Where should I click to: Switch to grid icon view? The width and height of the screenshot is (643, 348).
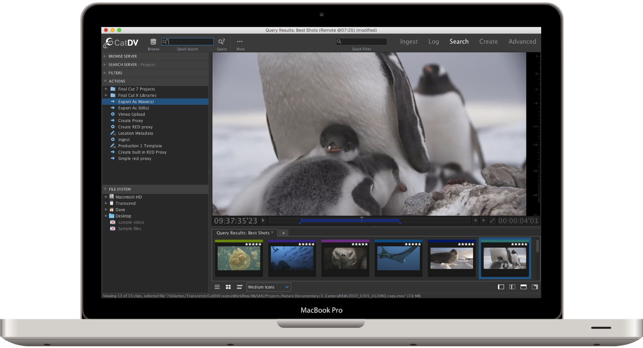point(228,287)
